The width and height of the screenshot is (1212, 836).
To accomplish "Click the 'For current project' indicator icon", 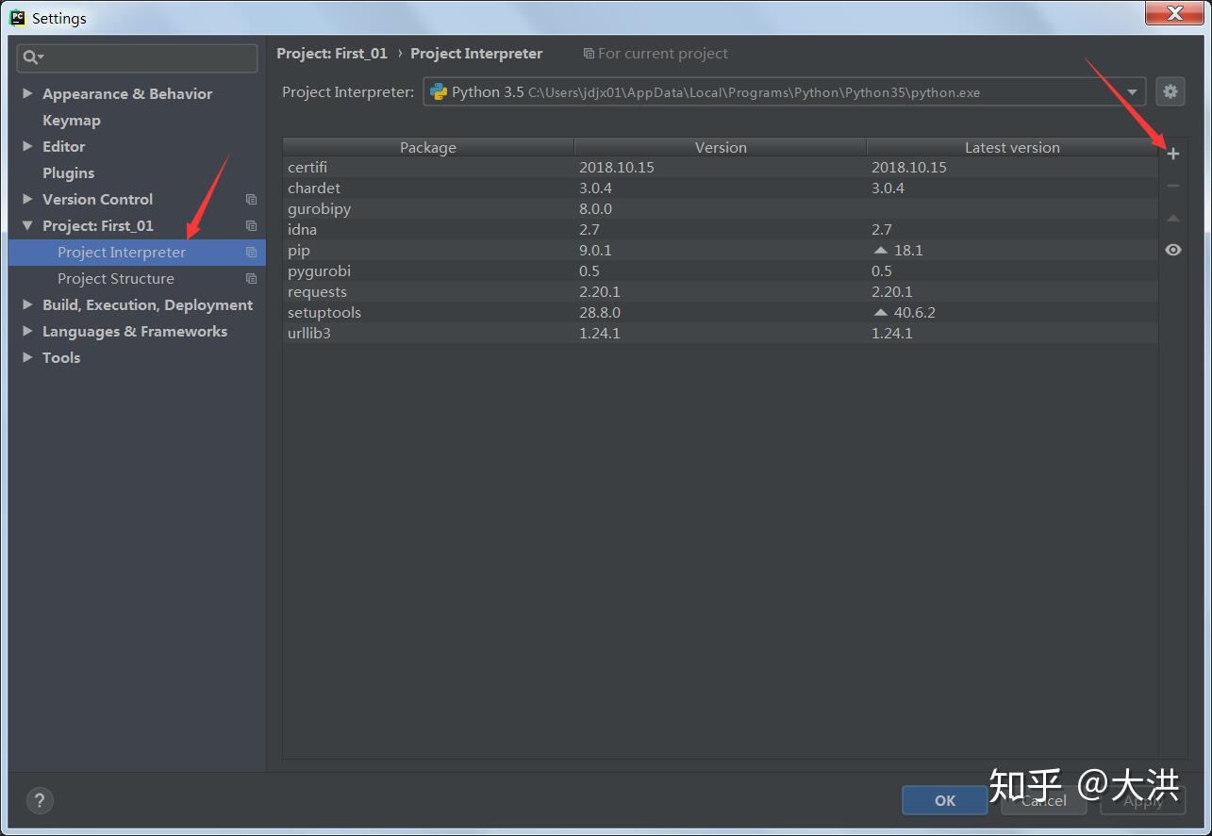I will (589, 54).
